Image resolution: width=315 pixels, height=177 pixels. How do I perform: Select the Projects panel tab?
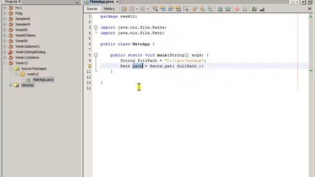coord(11,1)
